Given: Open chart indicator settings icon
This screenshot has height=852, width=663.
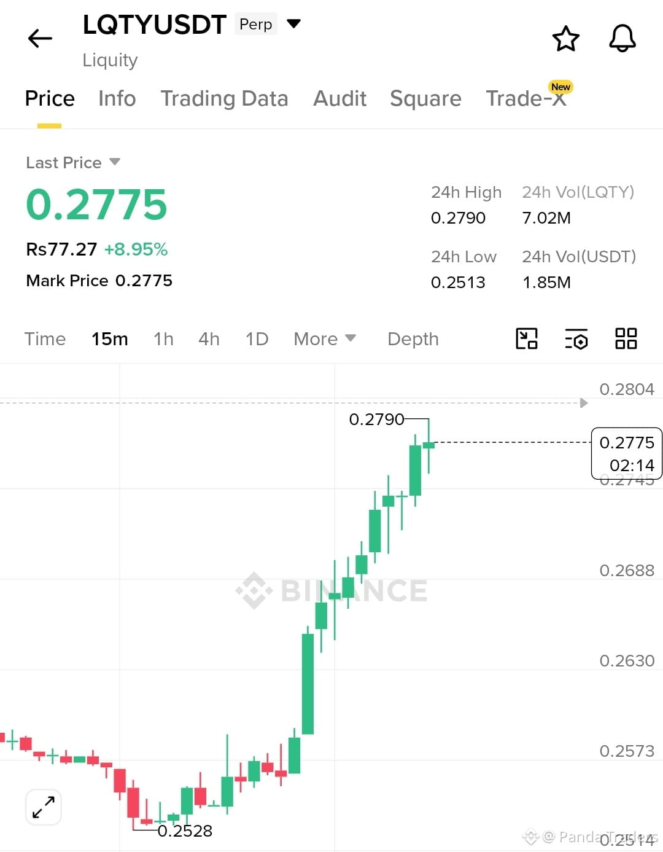Looking at the screenshot, I should coord(576,338).
